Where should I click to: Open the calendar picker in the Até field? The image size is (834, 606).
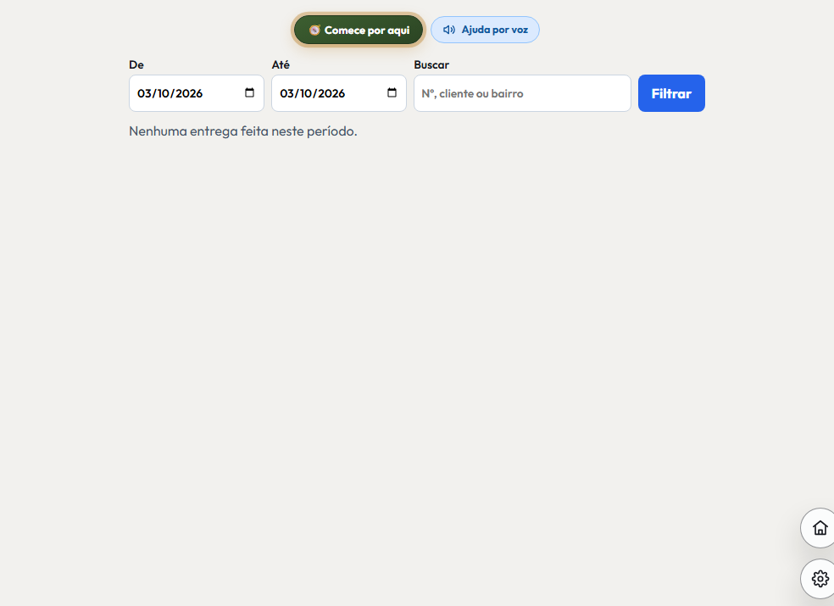pos(392,92)
